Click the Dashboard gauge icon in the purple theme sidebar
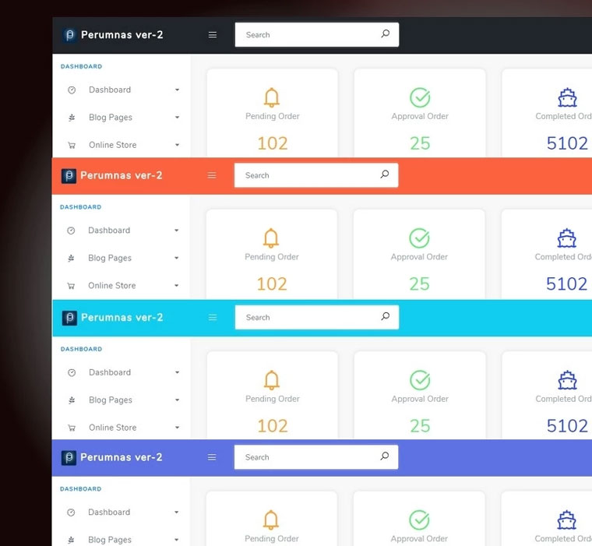592x546 pixels. (71, 513)
